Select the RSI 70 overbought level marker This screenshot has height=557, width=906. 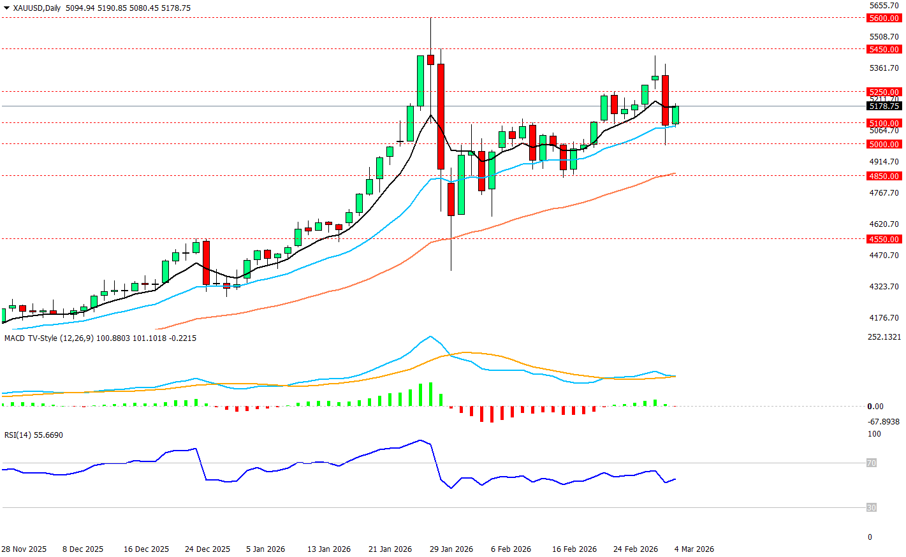click(871, 463)
